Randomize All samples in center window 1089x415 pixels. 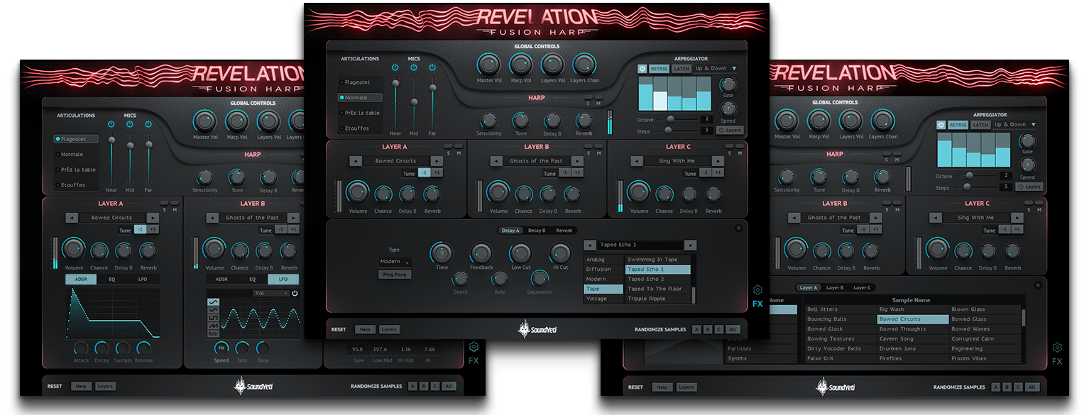[x=733, y=329]
